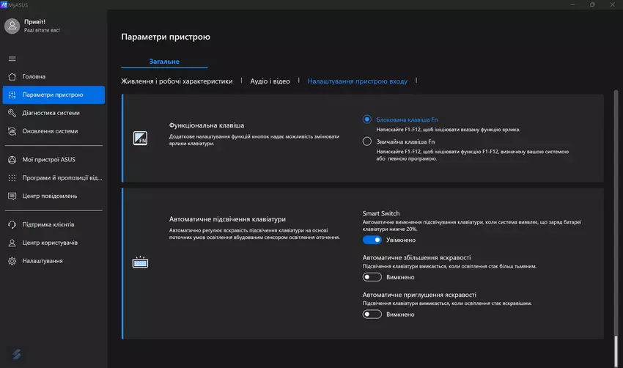623x368 pixels.
Task: Click the Налаштування gear icon
Action: click(x=12, y=261)
